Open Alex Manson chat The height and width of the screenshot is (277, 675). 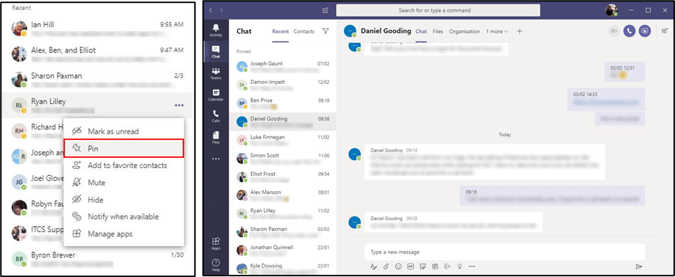[283, 195]
